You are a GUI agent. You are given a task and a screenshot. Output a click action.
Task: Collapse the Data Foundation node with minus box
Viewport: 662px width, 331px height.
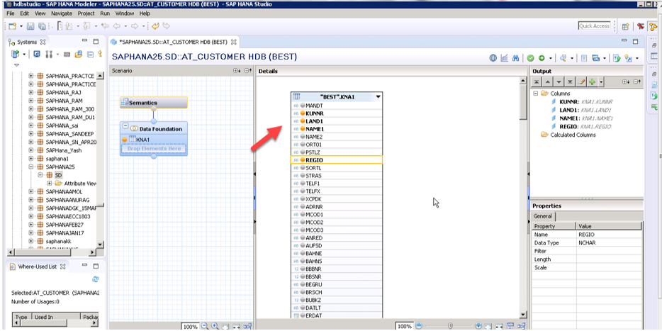pyautogui.click(x=125, y=126)
